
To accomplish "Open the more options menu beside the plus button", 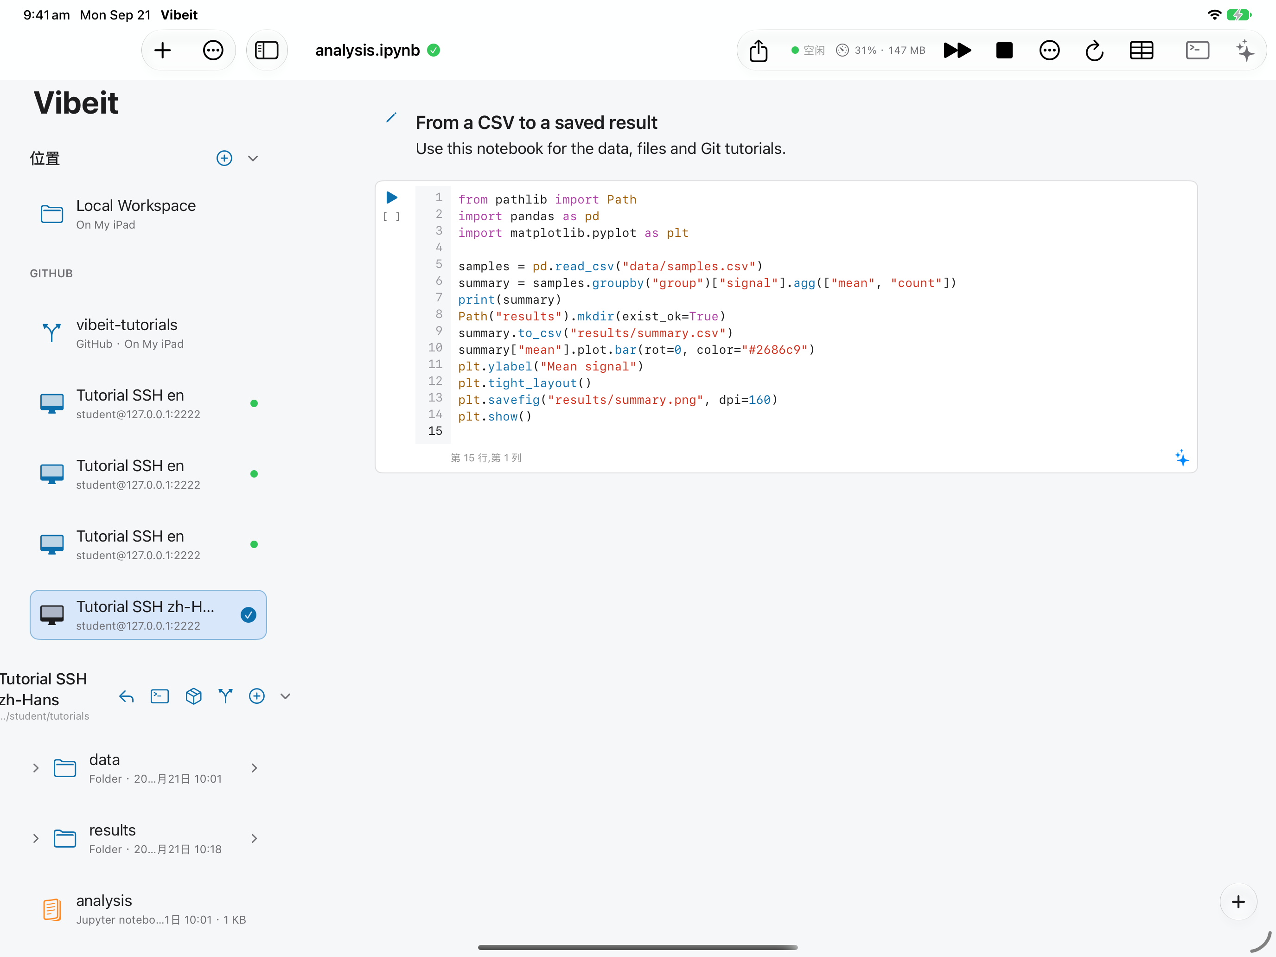I will (213, 50).
